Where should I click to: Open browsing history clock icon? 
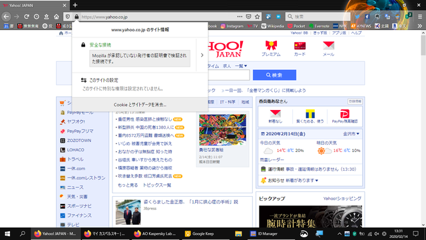[x=37, y=17]
